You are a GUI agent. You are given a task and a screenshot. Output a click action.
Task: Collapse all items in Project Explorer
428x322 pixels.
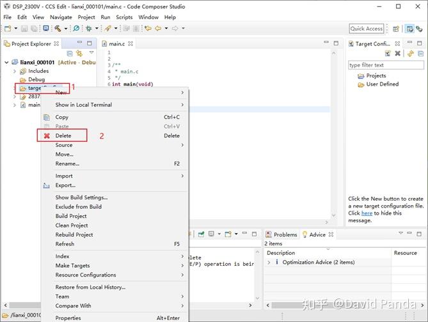point(70,53)
